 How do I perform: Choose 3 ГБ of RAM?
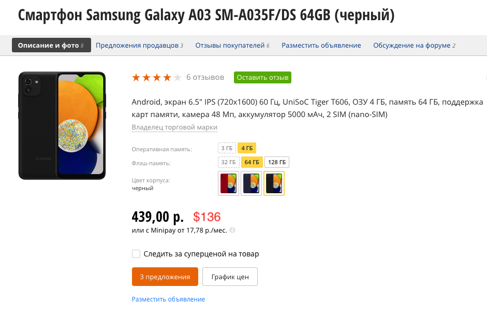[227, 149]
